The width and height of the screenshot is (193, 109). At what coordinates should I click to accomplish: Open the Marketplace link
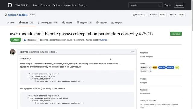70,5
